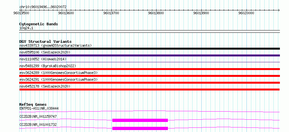Open variant nsv6595106 Sedlazeck2020 label
Image resolution: width=289 pixels, height=132 pixels.
tap(45, 52)
